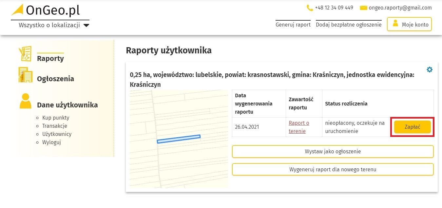Click the user icon on Moje konto button
This screenshot has width=442, height=208.
click(x=395, y=24)
